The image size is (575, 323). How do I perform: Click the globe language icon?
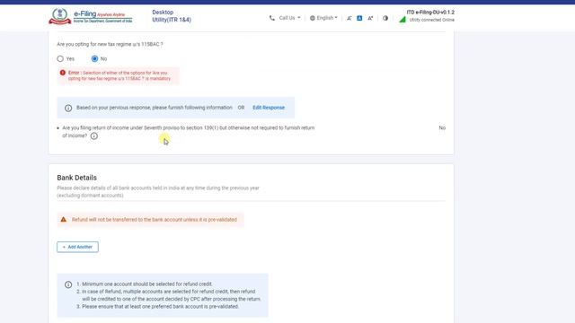click(x=313, y=18)
